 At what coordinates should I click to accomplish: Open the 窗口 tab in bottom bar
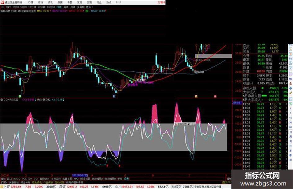coord(9,179)
